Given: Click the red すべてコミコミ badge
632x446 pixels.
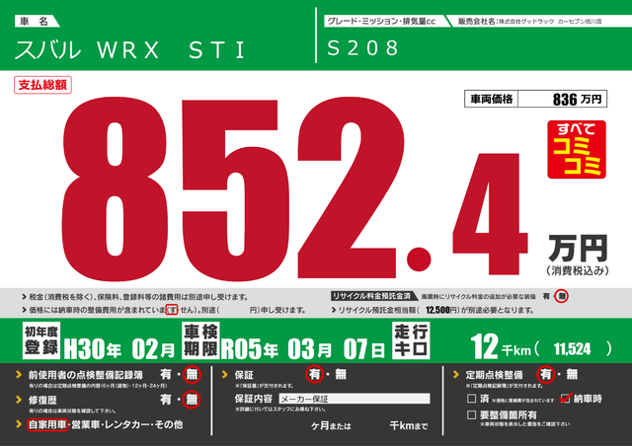Looking at the screenshot, I should (576, 149).
